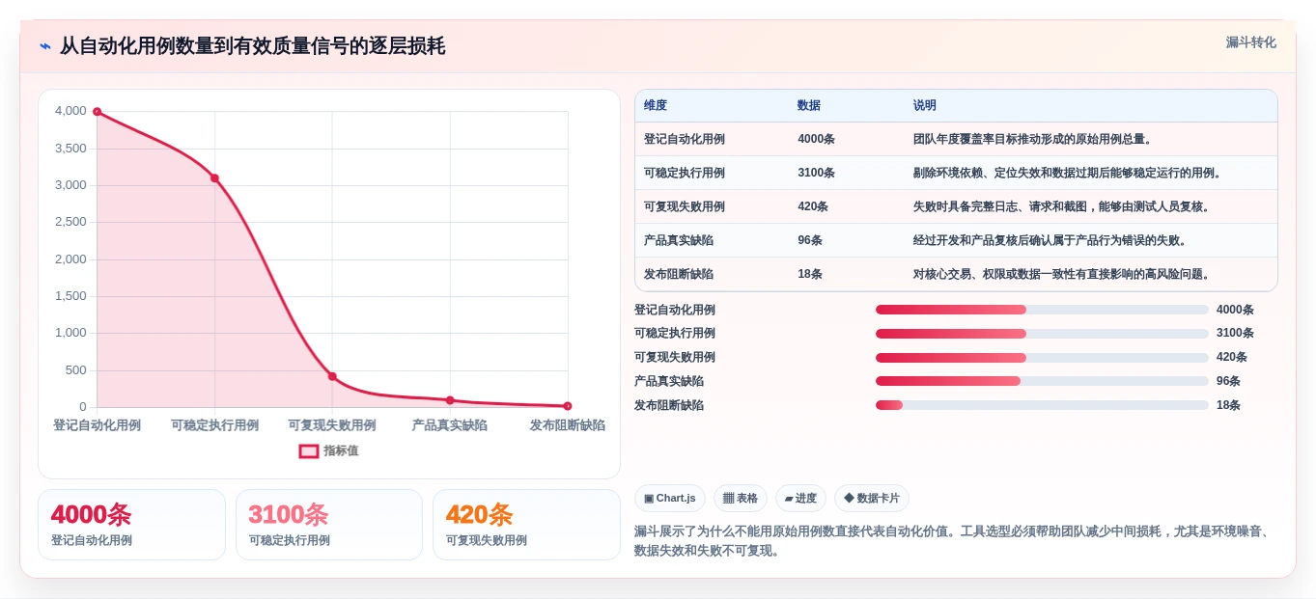Click table cell 登记自动化用例

685,139
